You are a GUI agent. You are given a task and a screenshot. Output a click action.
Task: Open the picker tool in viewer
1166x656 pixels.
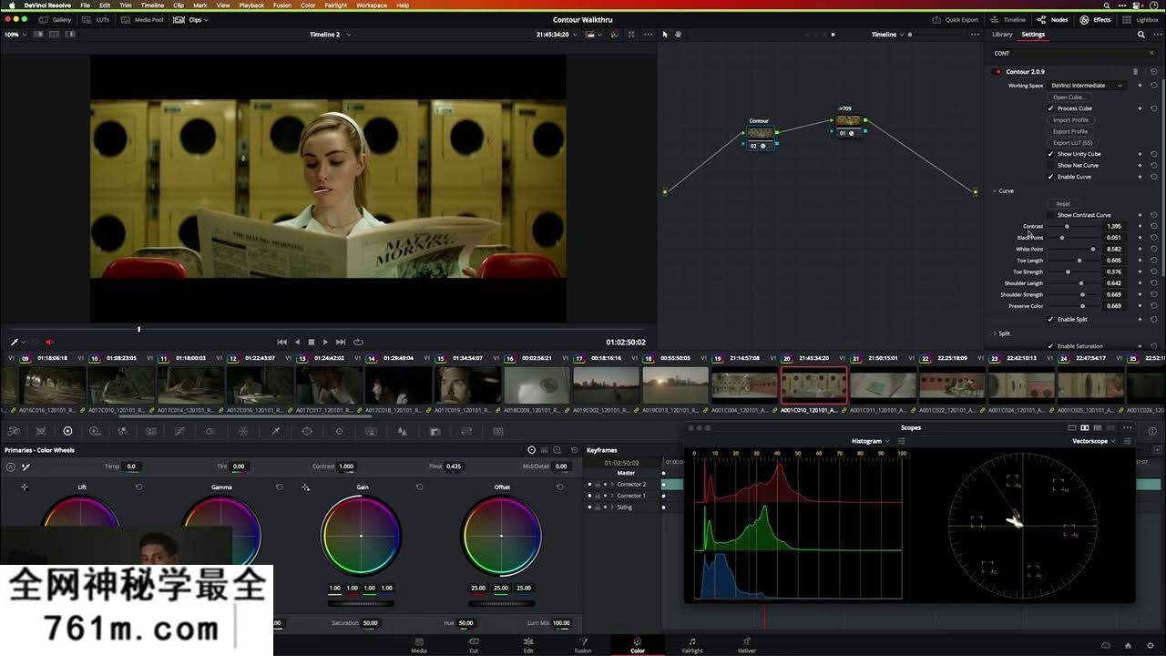15,342
